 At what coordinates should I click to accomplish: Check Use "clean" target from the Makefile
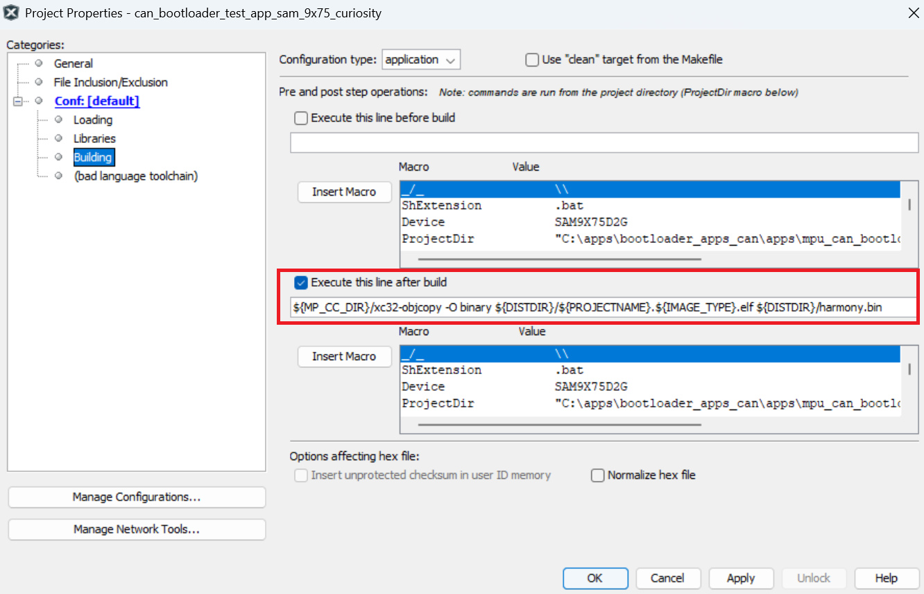(532, 59)
